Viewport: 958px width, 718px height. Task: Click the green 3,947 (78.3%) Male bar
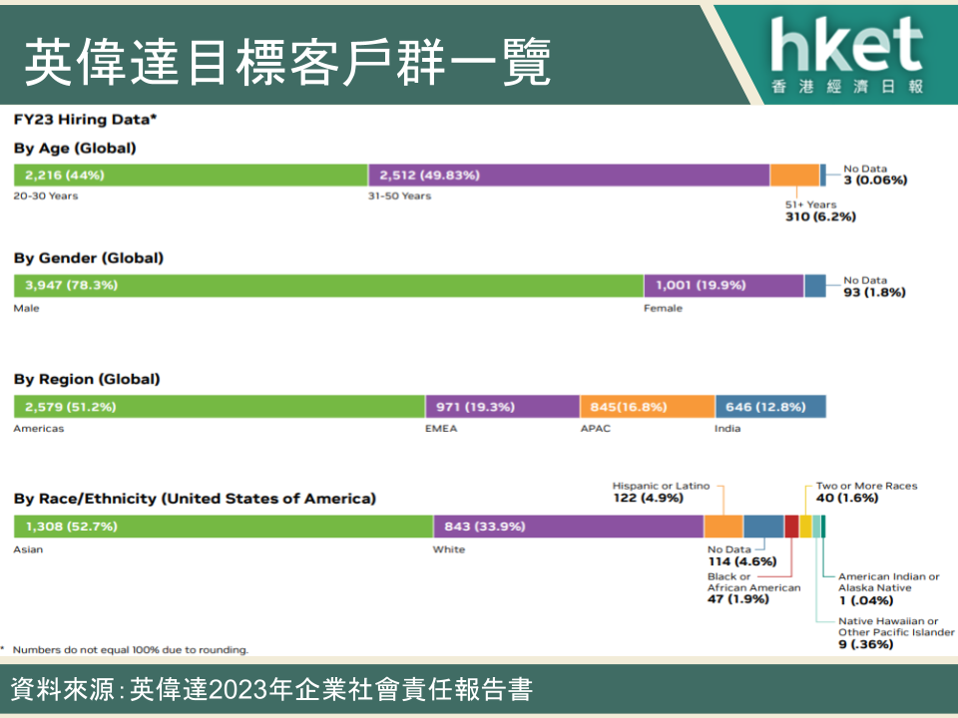(328, 286)
